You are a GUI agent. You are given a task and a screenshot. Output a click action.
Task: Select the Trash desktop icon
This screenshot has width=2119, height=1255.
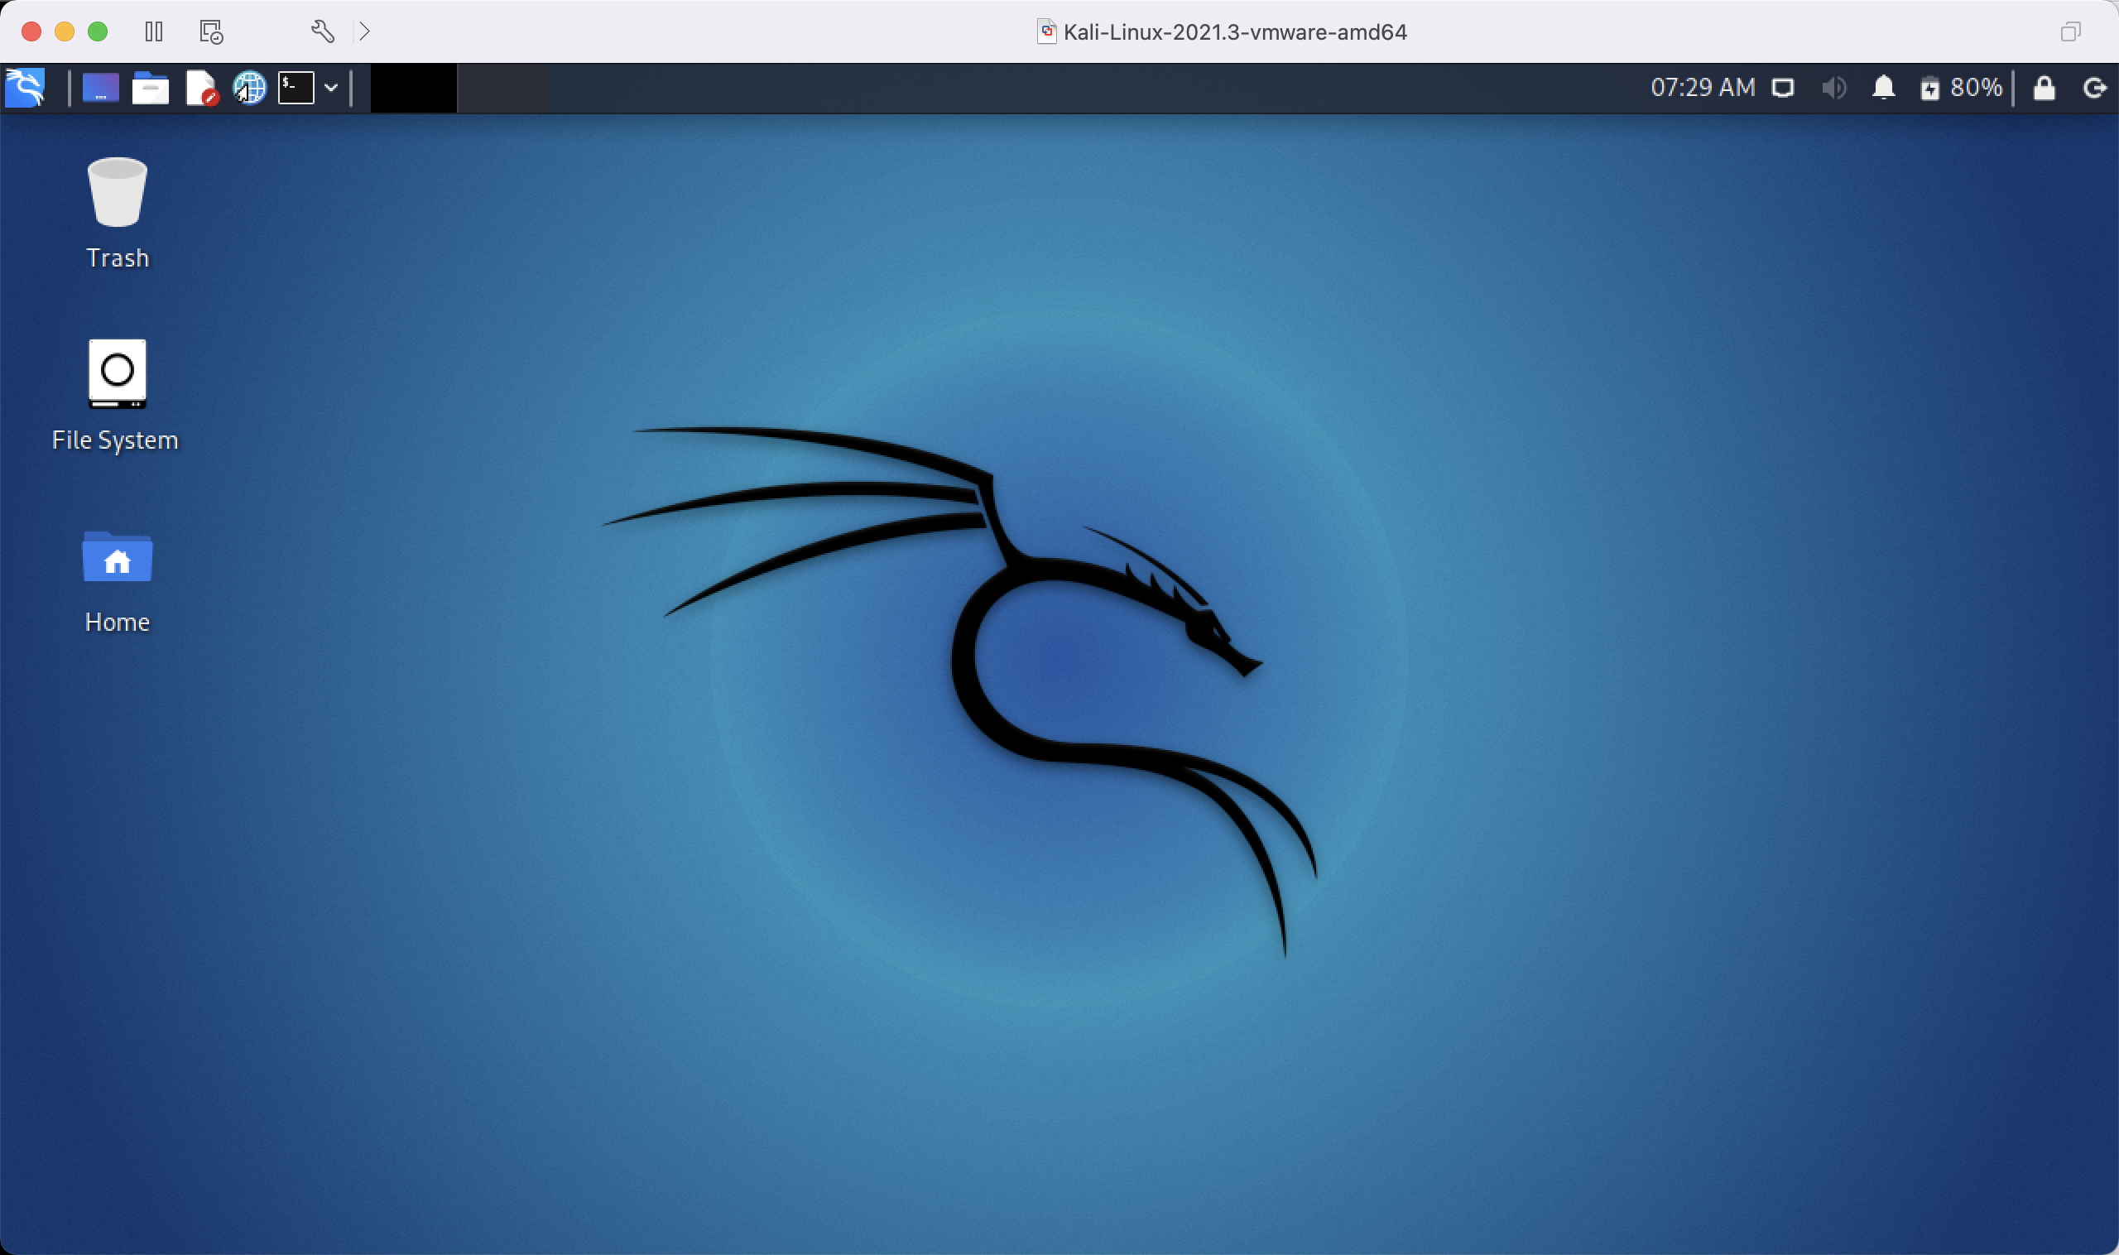(x=118, y=192)
